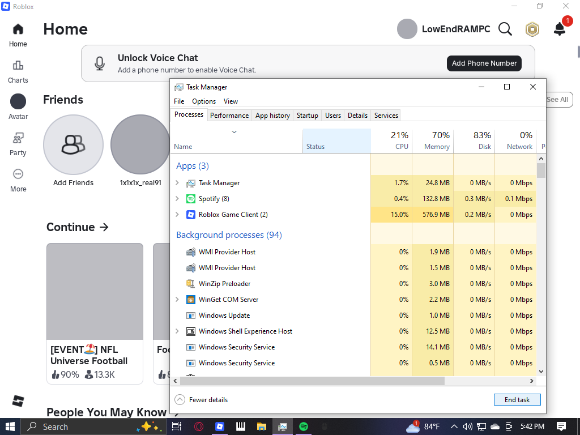This screenshot has height=435, width=580.
Task: Open the Opera browser taskbar icon
Action: [199, 427]
